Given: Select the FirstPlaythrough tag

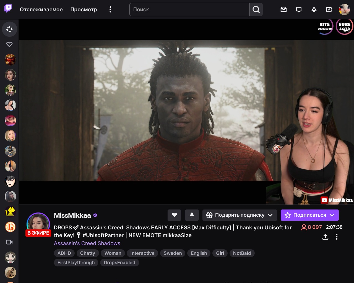Looking at the screenshot, I should (x=76, y=263).
